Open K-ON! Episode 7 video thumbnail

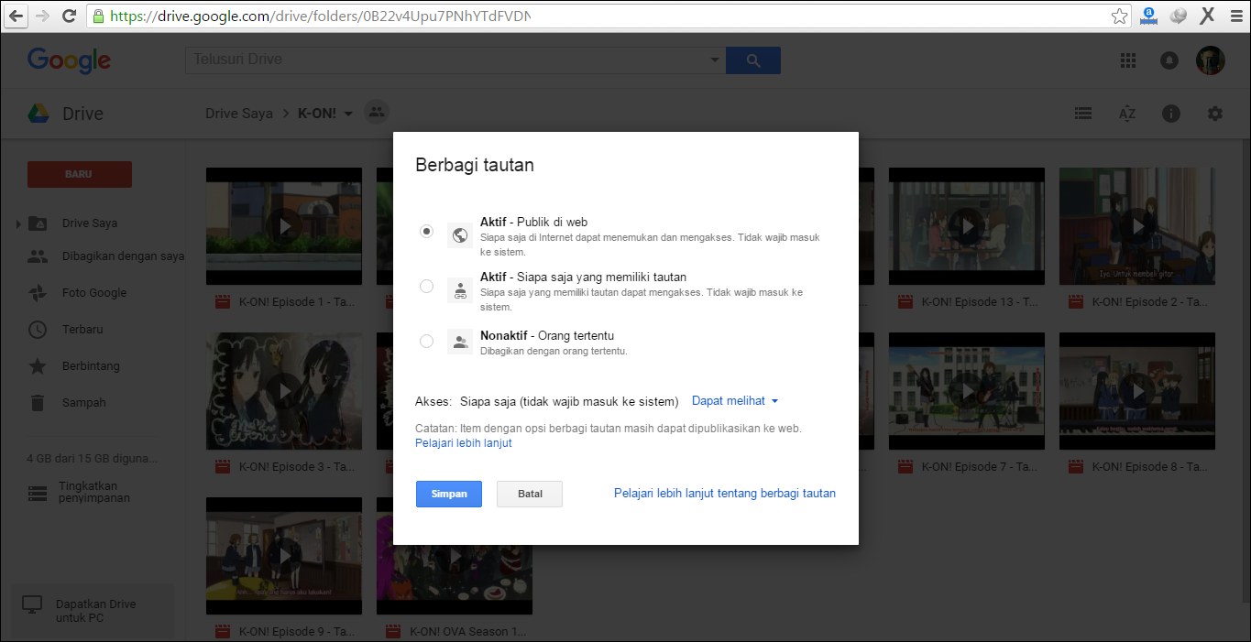tap(967, 391)
